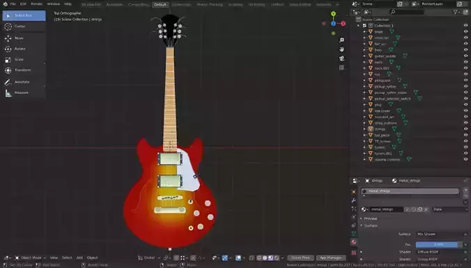Select the Select Box tool
The width and height of the screenshot is (471, 268).
coord(24,15)
